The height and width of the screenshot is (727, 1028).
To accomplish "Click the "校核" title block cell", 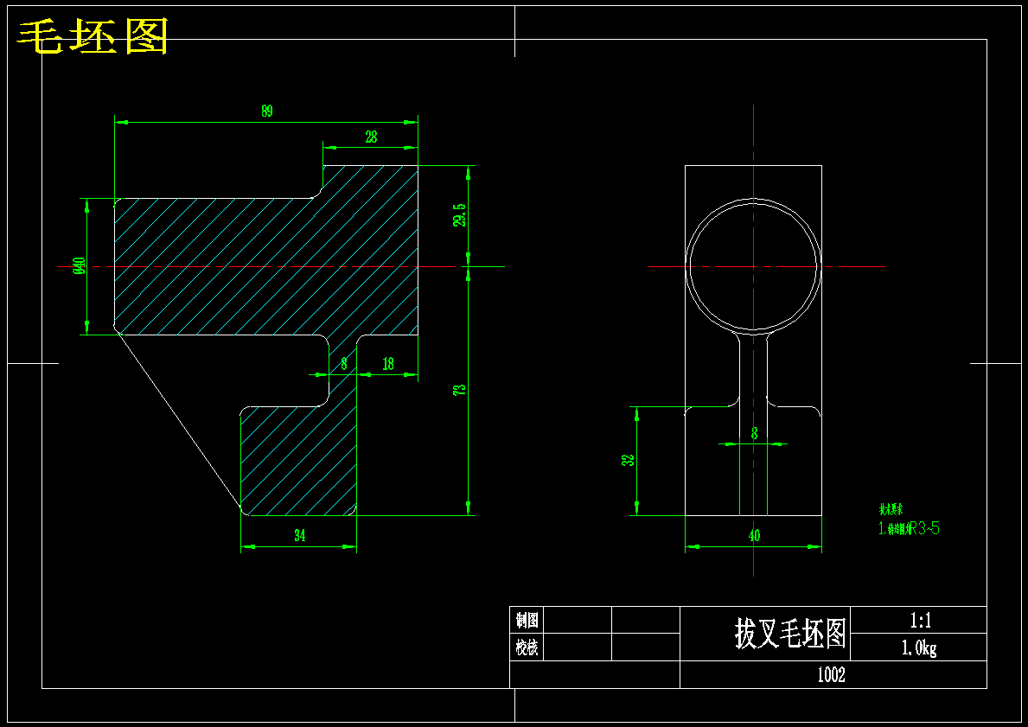I will point(527,647).
